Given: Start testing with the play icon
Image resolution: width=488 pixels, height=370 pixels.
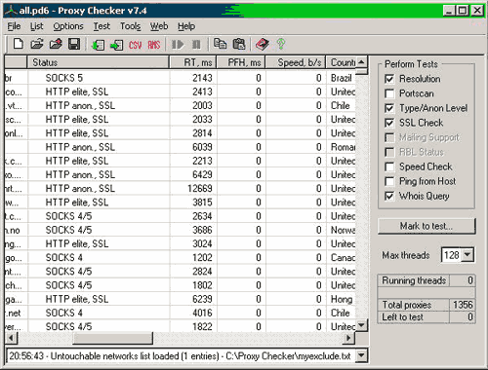Looking at the screenshot, I should [178, 44].
